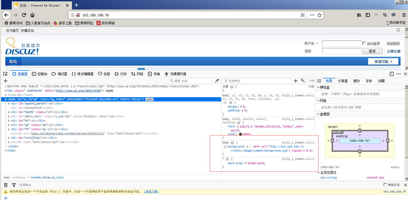Focus the 过滤样式 filter field

point(257,81)
